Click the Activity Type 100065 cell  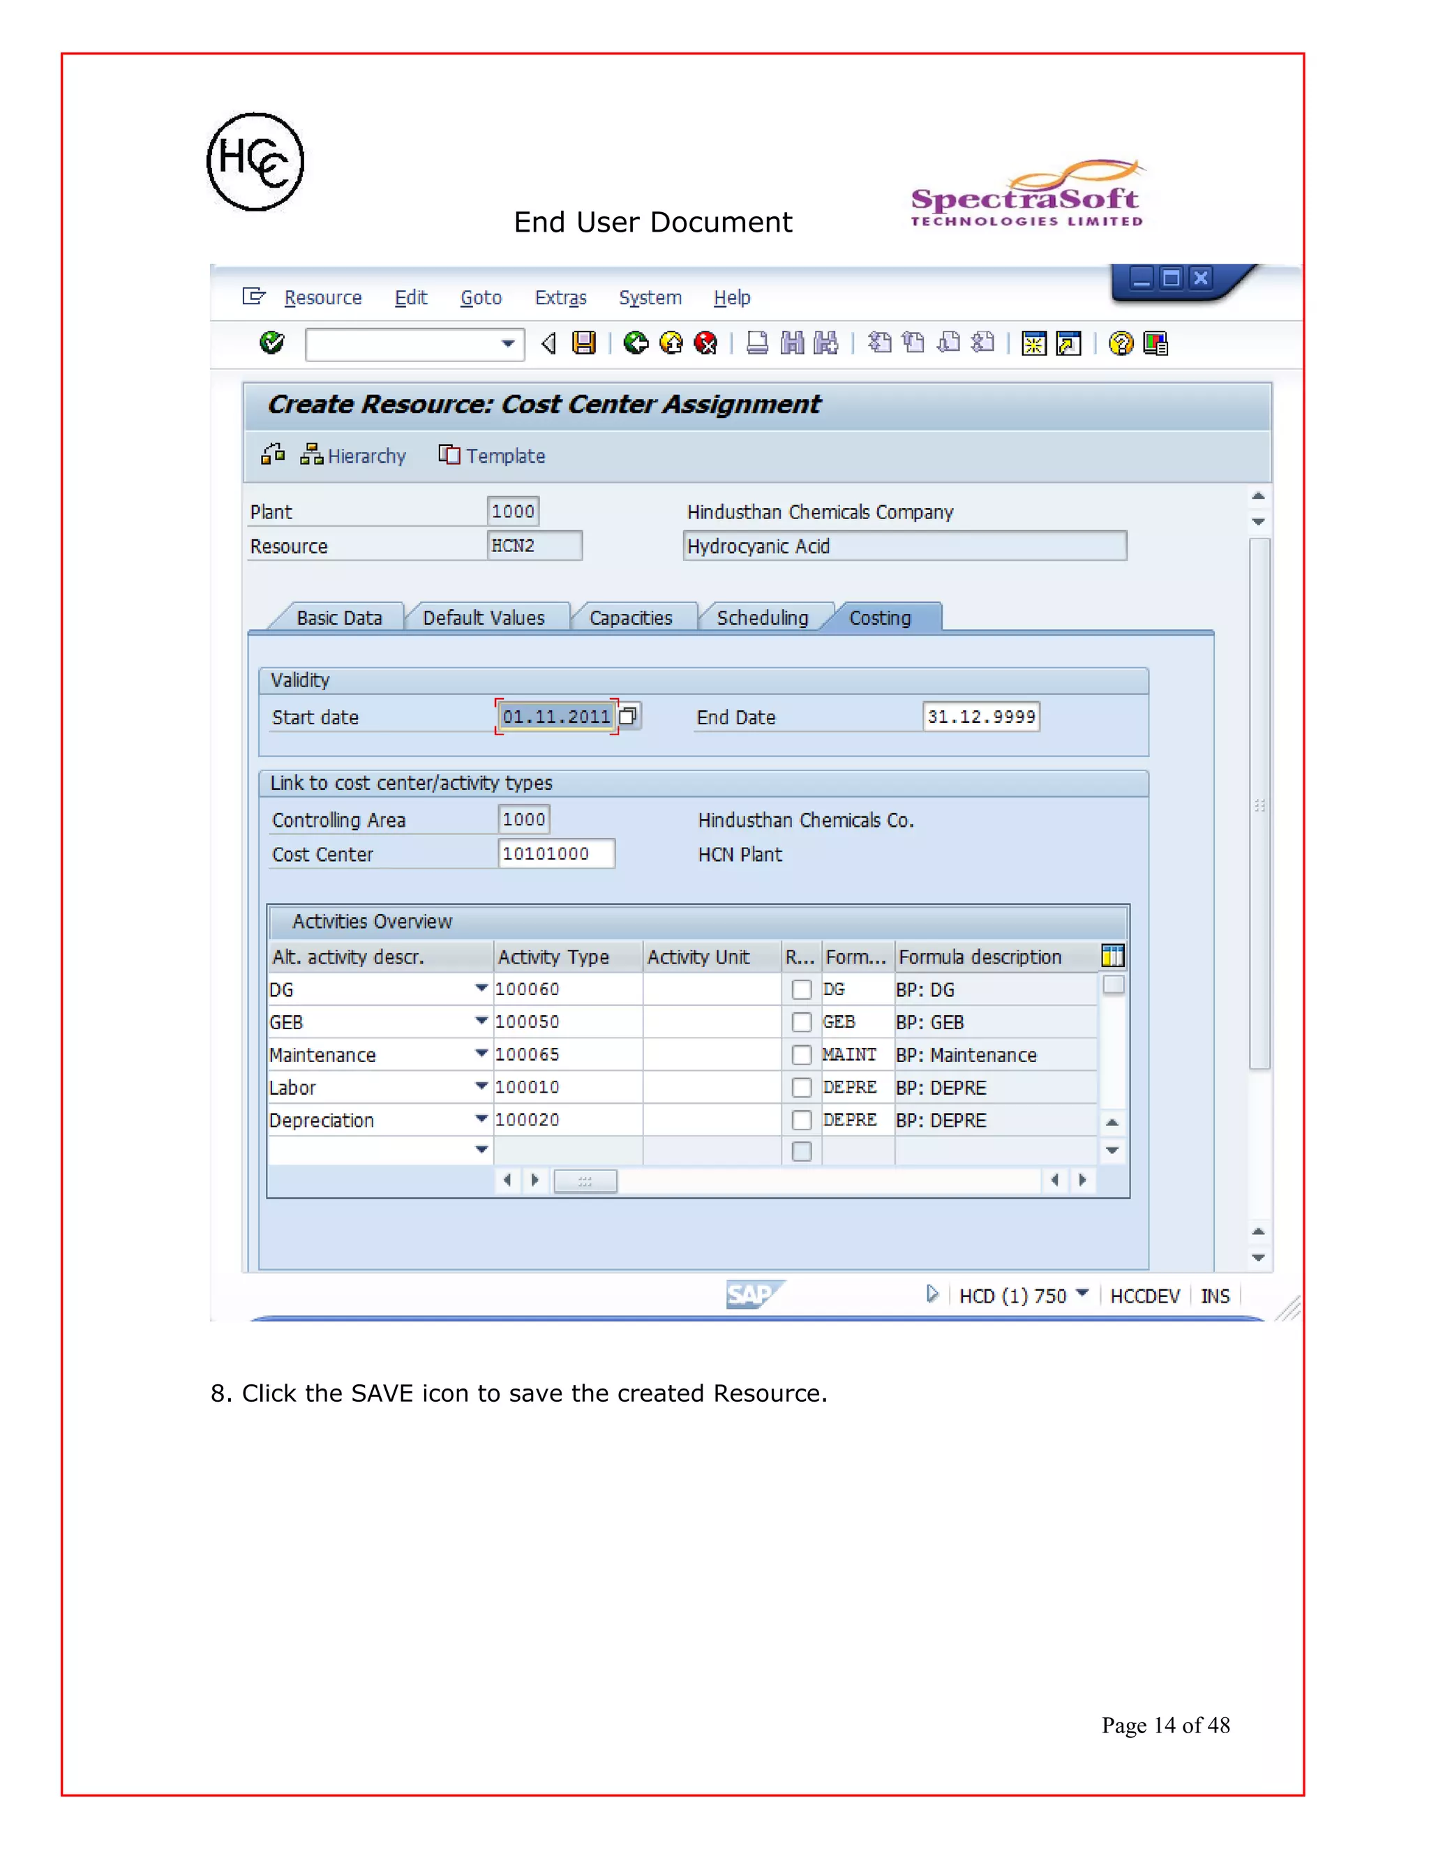click(x=567, y=1054)
